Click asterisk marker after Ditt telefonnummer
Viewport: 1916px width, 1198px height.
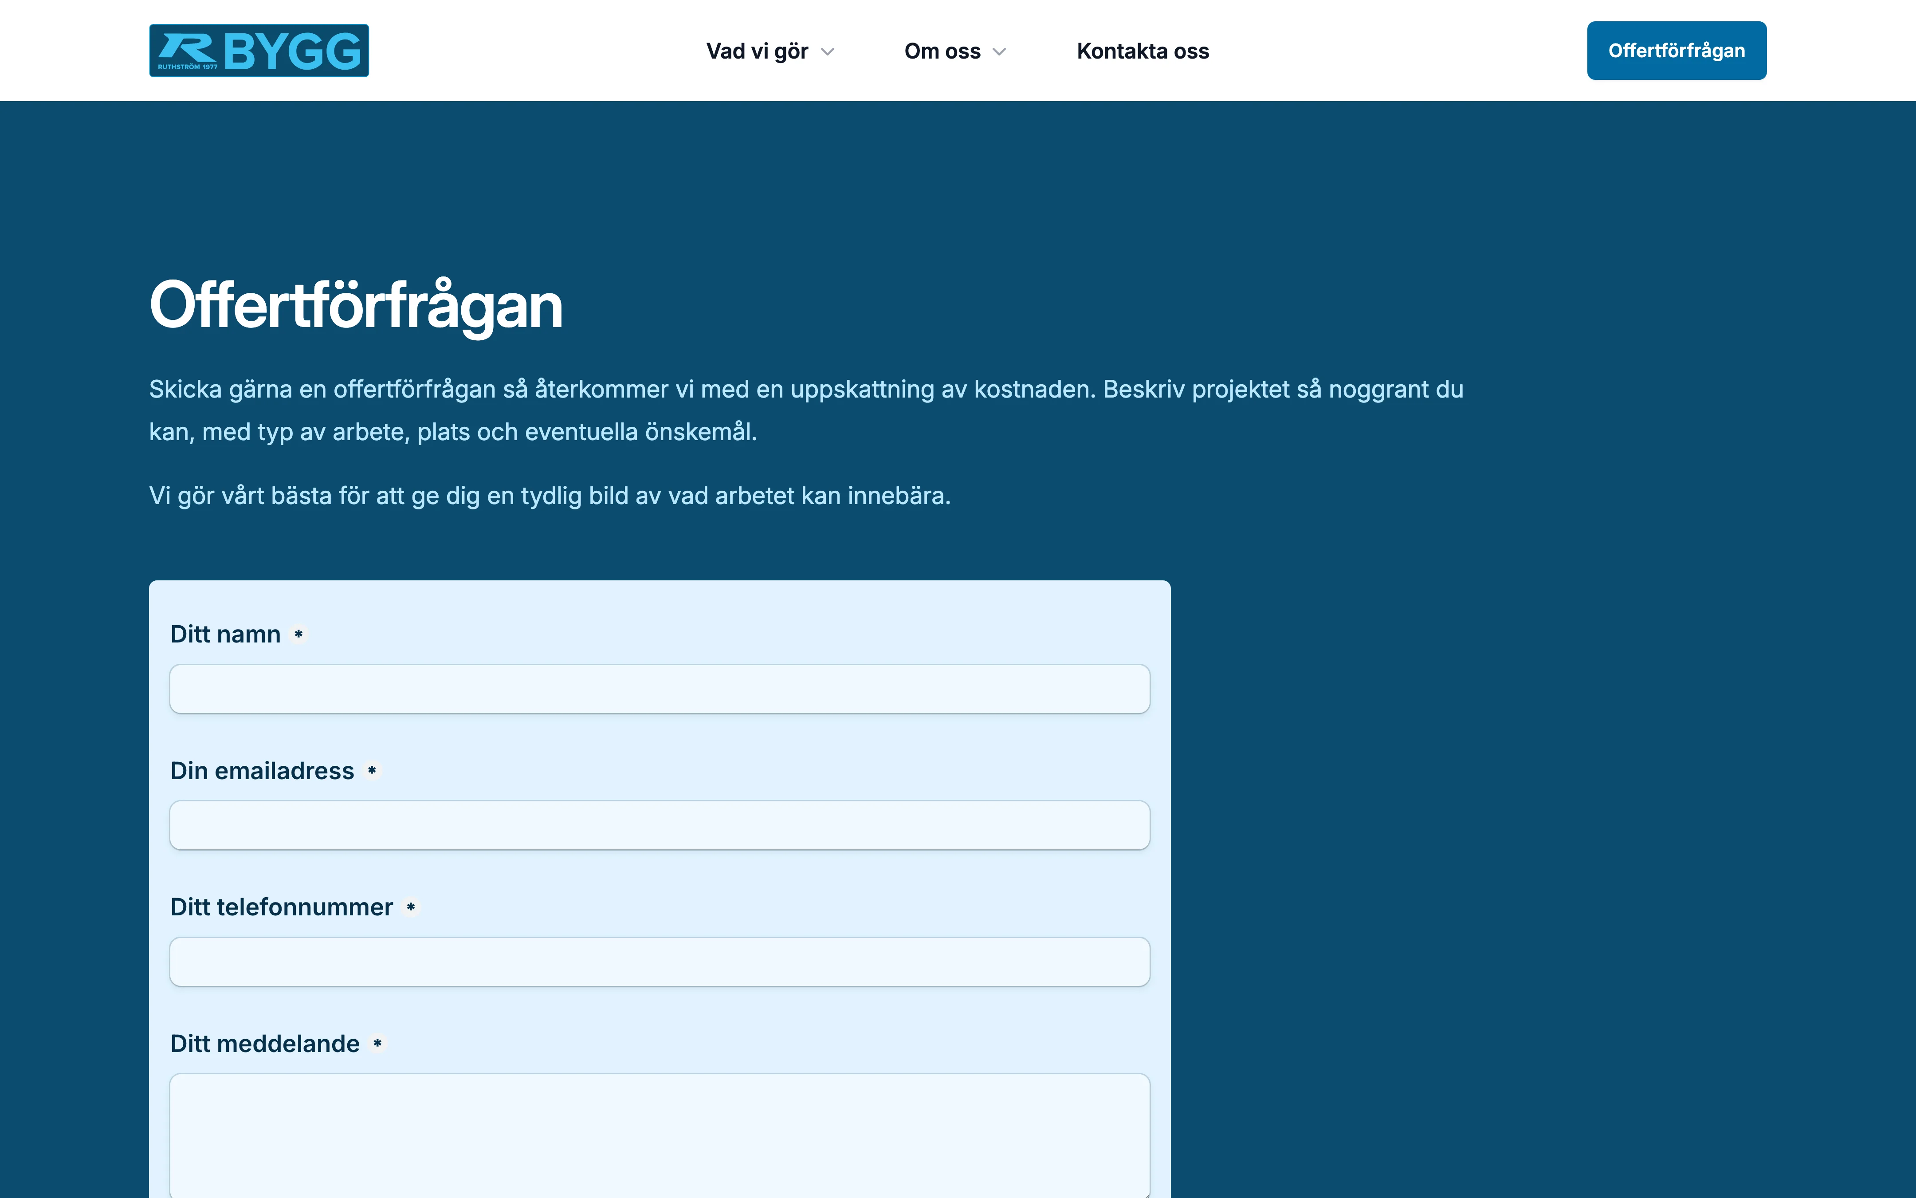coord(411,906)
